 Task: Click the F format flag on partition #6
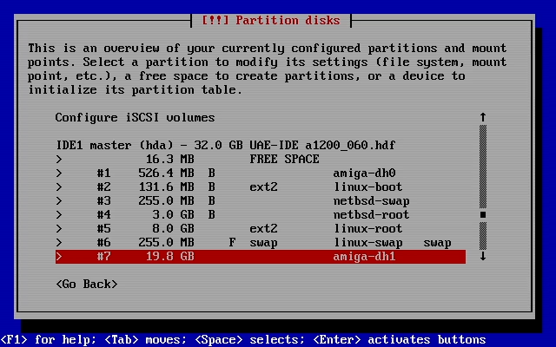[232, 243]
